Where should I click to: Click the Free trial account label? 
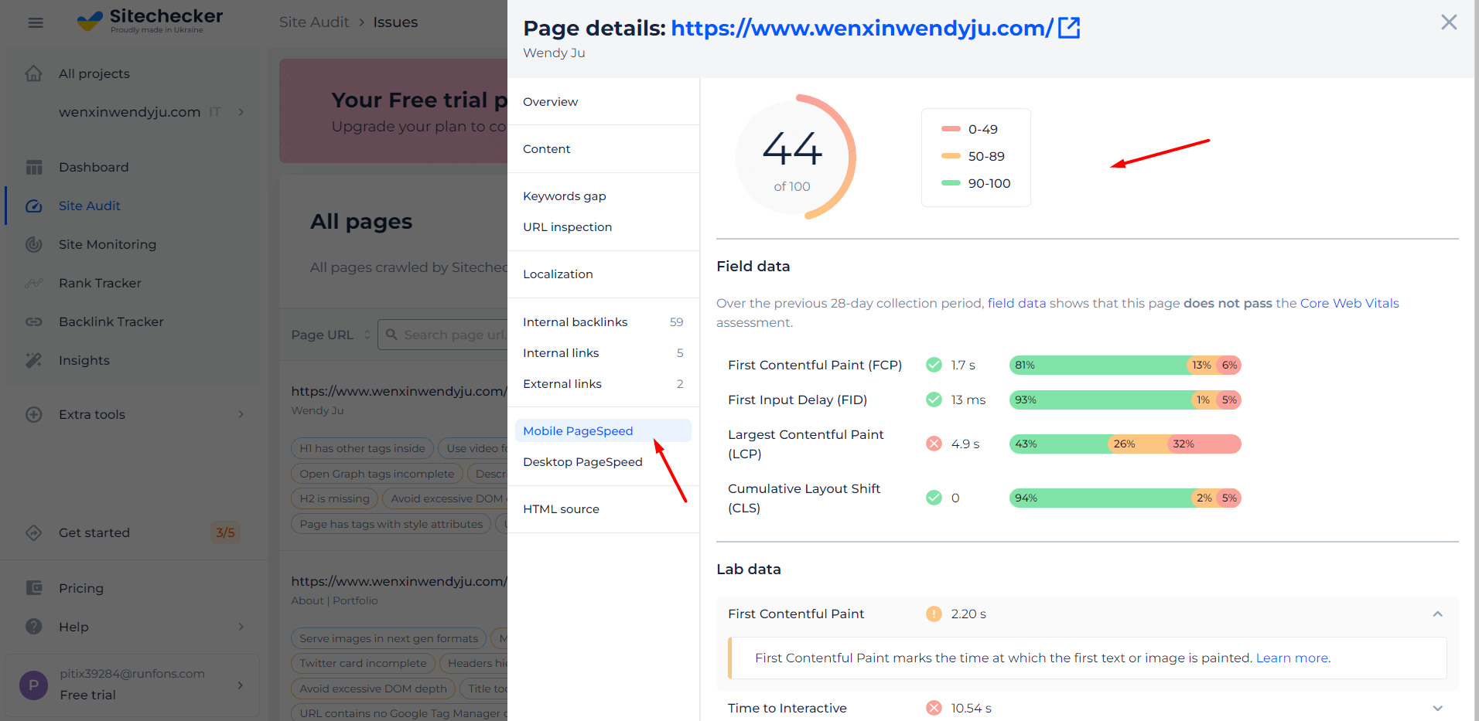(88, 695)
